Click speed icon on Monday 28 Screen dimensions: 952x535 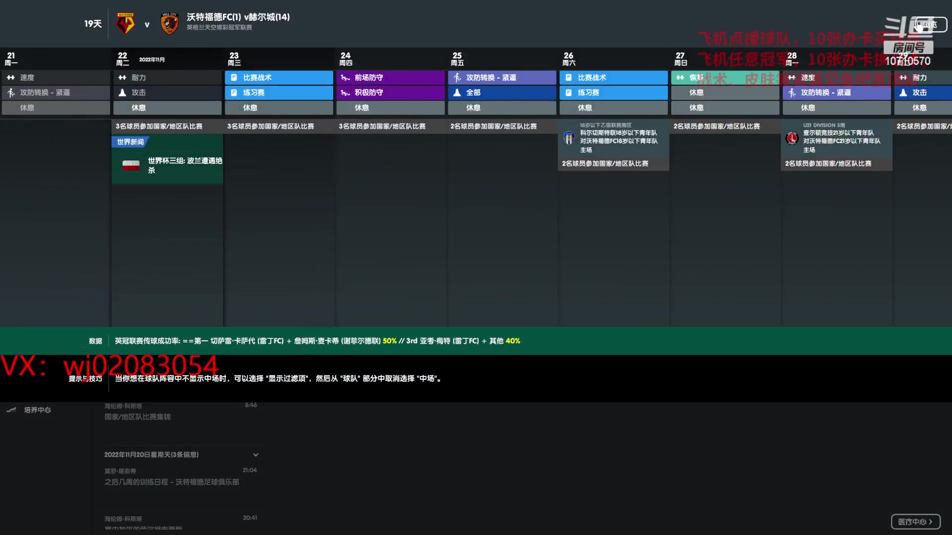pos(791,77)
